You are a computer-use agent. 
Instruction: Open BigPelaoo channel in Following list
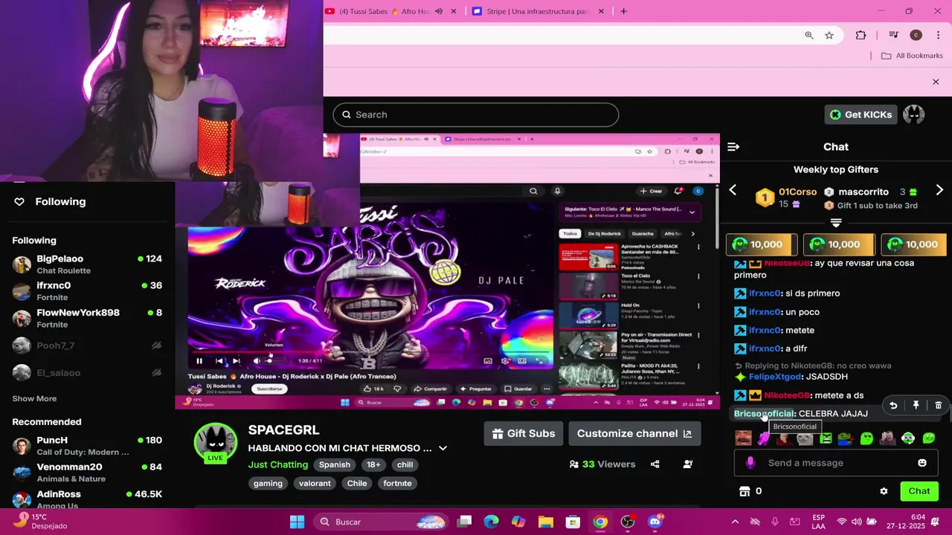pos(87,265)
